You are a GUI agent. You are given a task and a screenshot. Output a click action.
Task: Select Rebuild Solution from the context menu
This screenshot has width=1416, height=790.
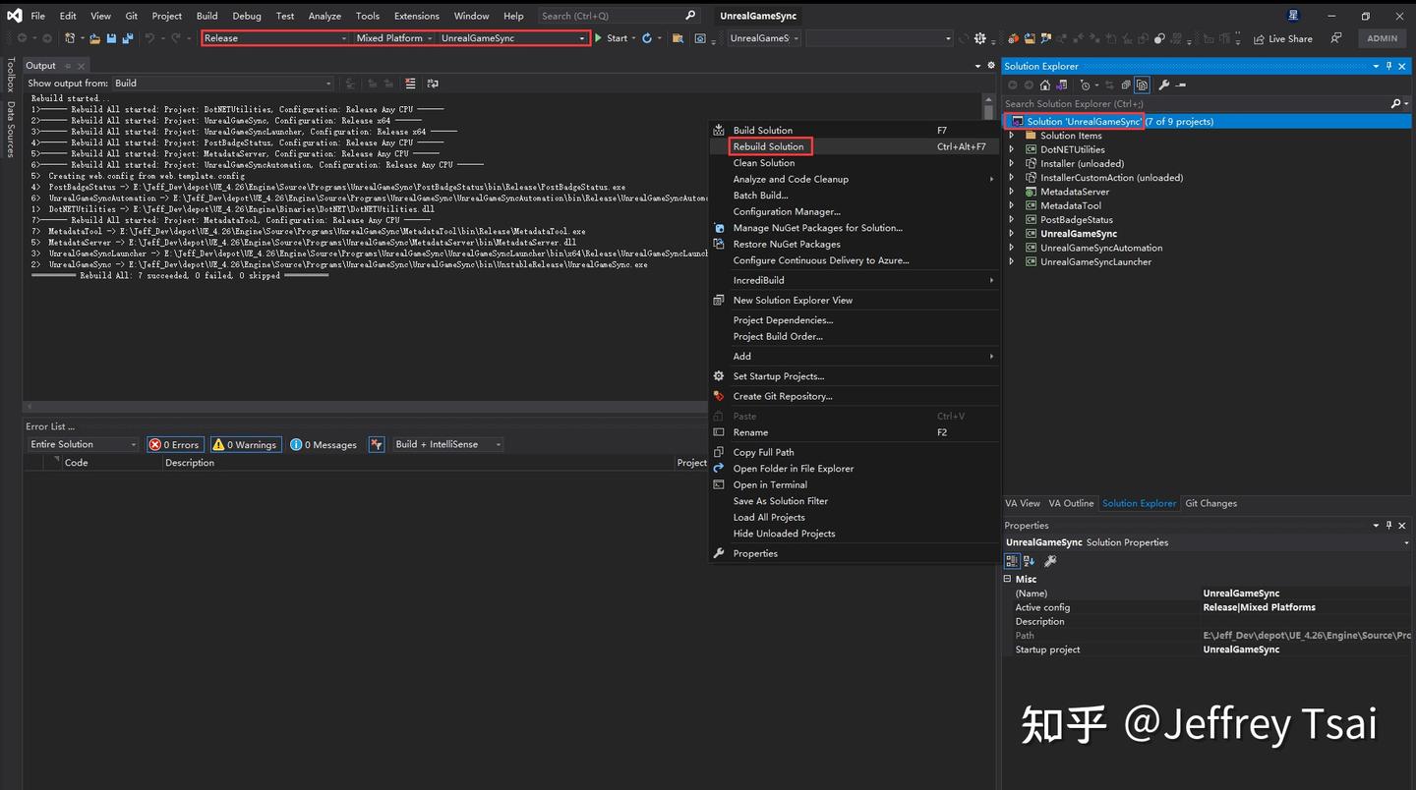[770, 145]
